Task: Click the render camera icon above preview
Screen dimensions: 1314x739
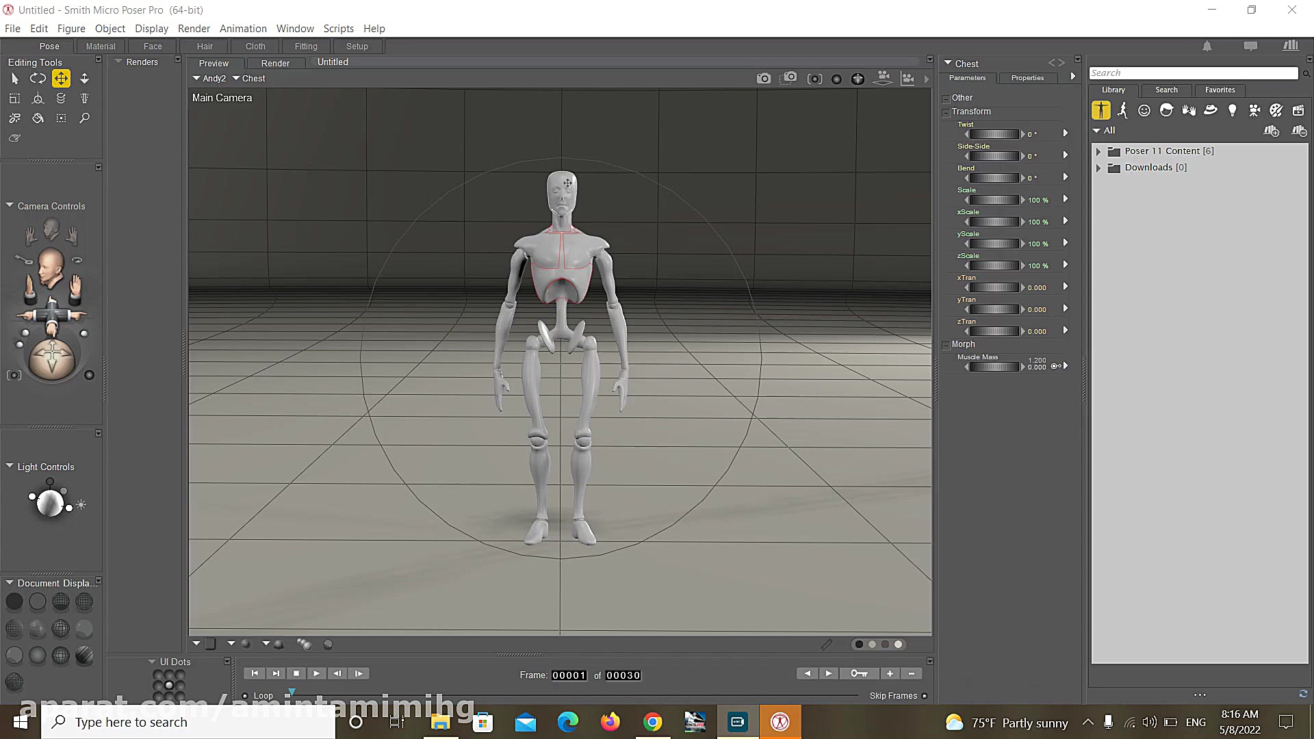Action: pos(764,79)
